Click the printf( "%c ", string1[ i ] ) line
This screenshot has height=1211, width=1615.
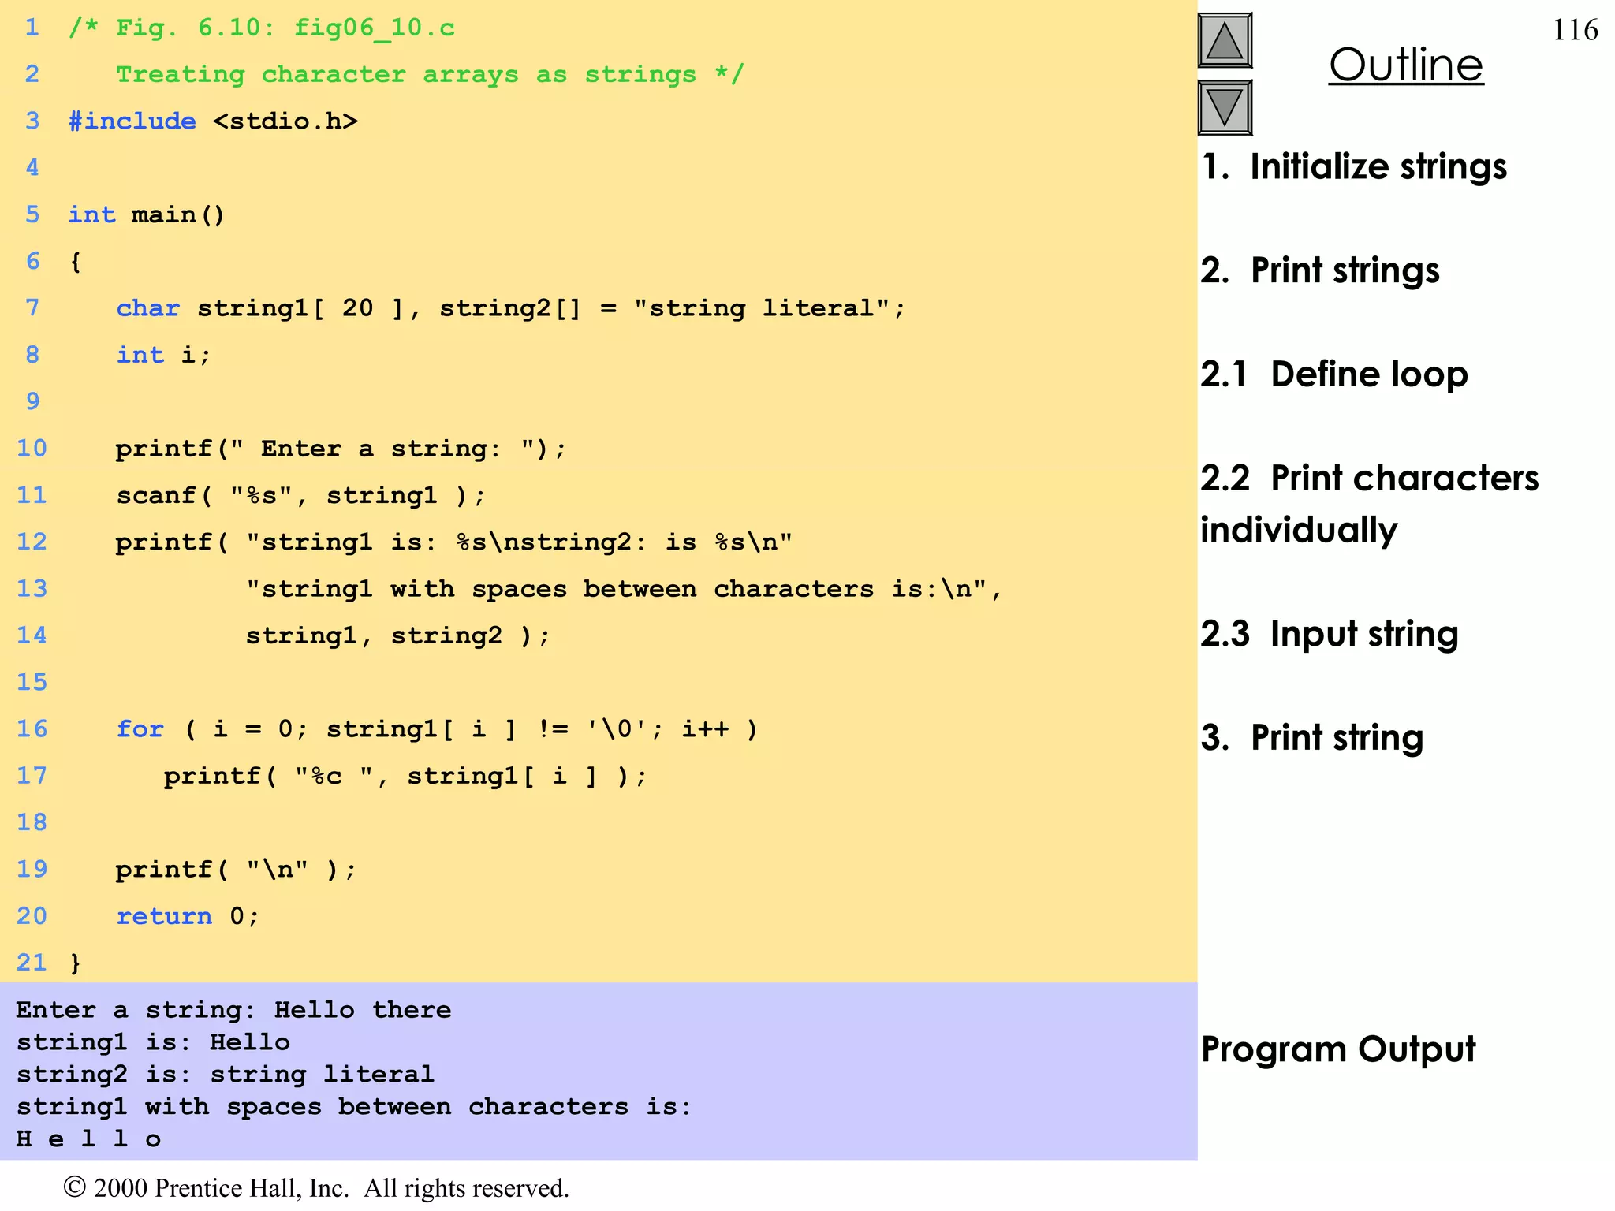(x=405, y=776)
